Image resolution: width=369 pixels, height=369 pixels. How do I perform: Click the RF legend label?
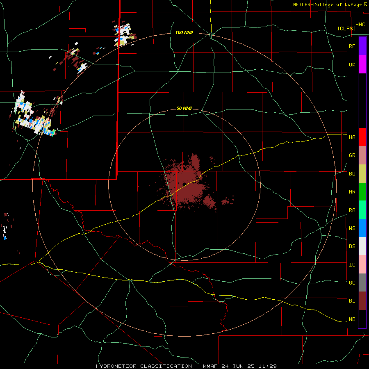352,46
